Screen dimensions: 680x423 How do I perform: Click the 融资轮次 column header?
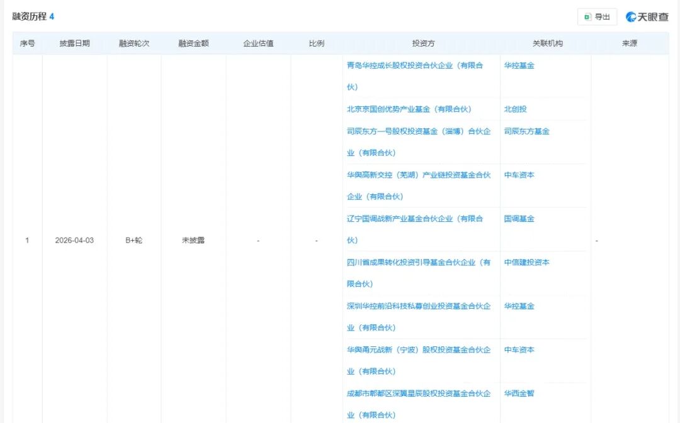[x=133, y=43]
